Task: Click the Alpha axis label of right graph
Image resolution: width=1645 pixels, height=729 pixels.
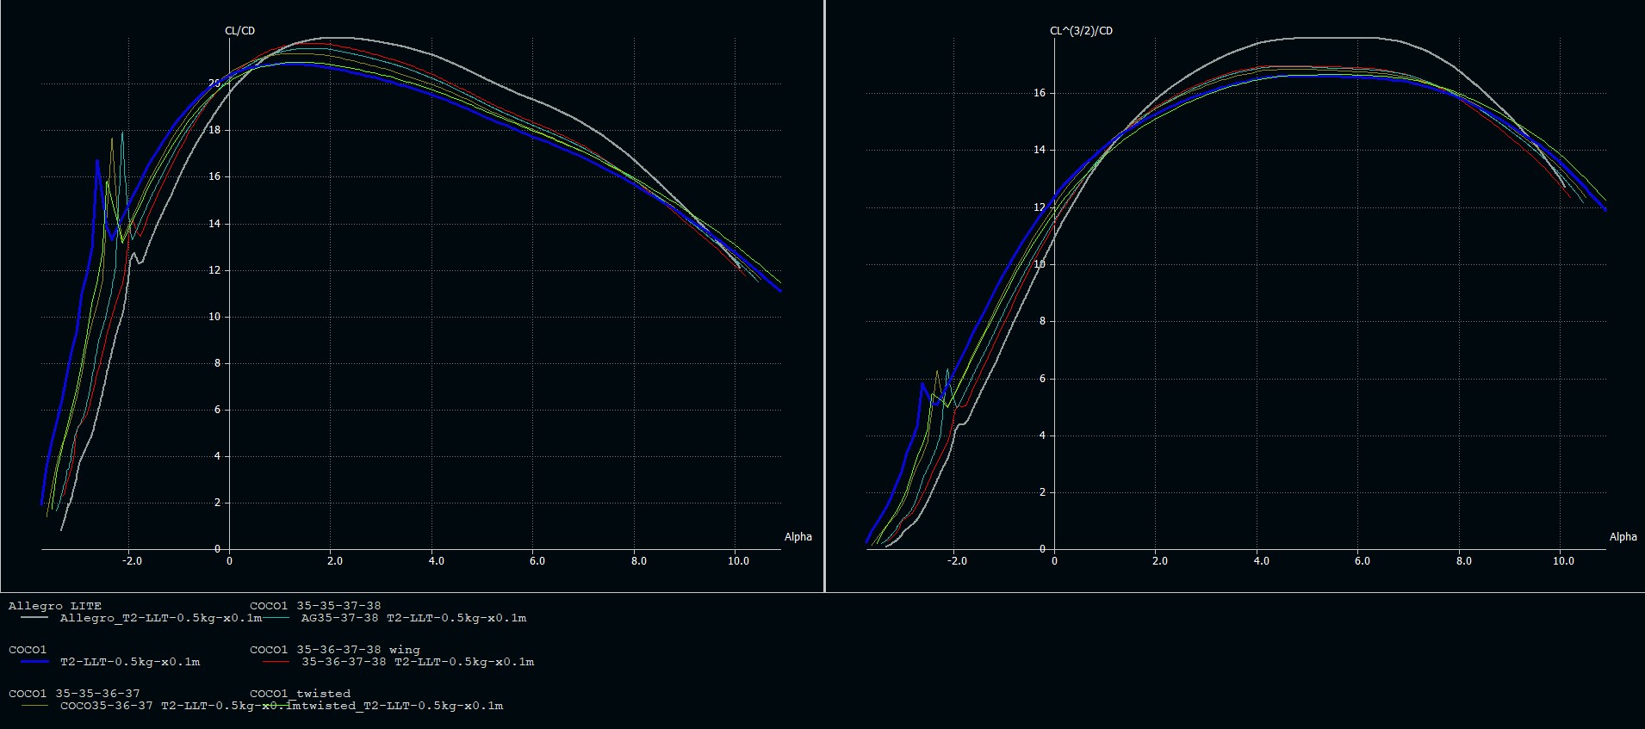Action: (1623, 537)
